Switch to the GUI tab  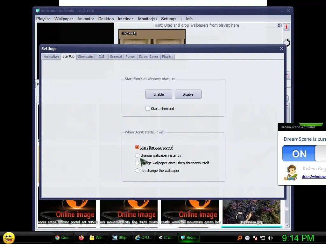102,57
